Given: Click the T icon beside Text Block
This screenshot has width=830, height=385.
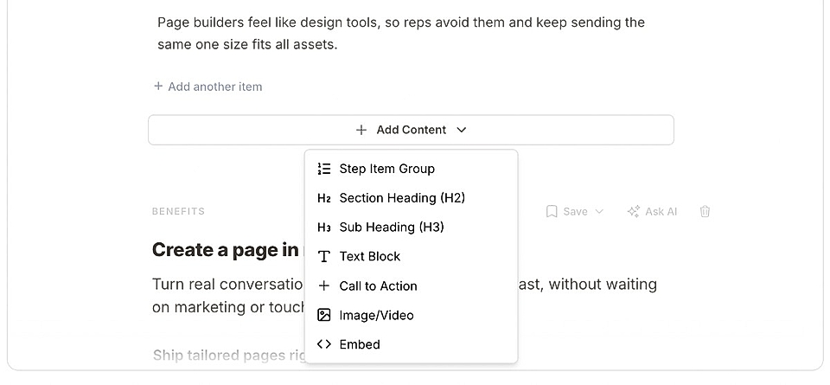Looking at the screenshot, I should point(324,257).
